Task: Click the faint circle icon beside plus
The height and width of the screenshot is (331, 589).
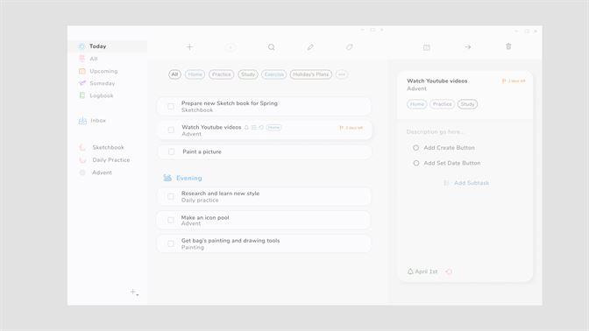Action: point(231,47)
